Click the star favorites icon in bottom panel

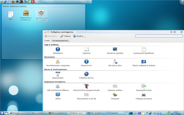[x=6, y=113]
